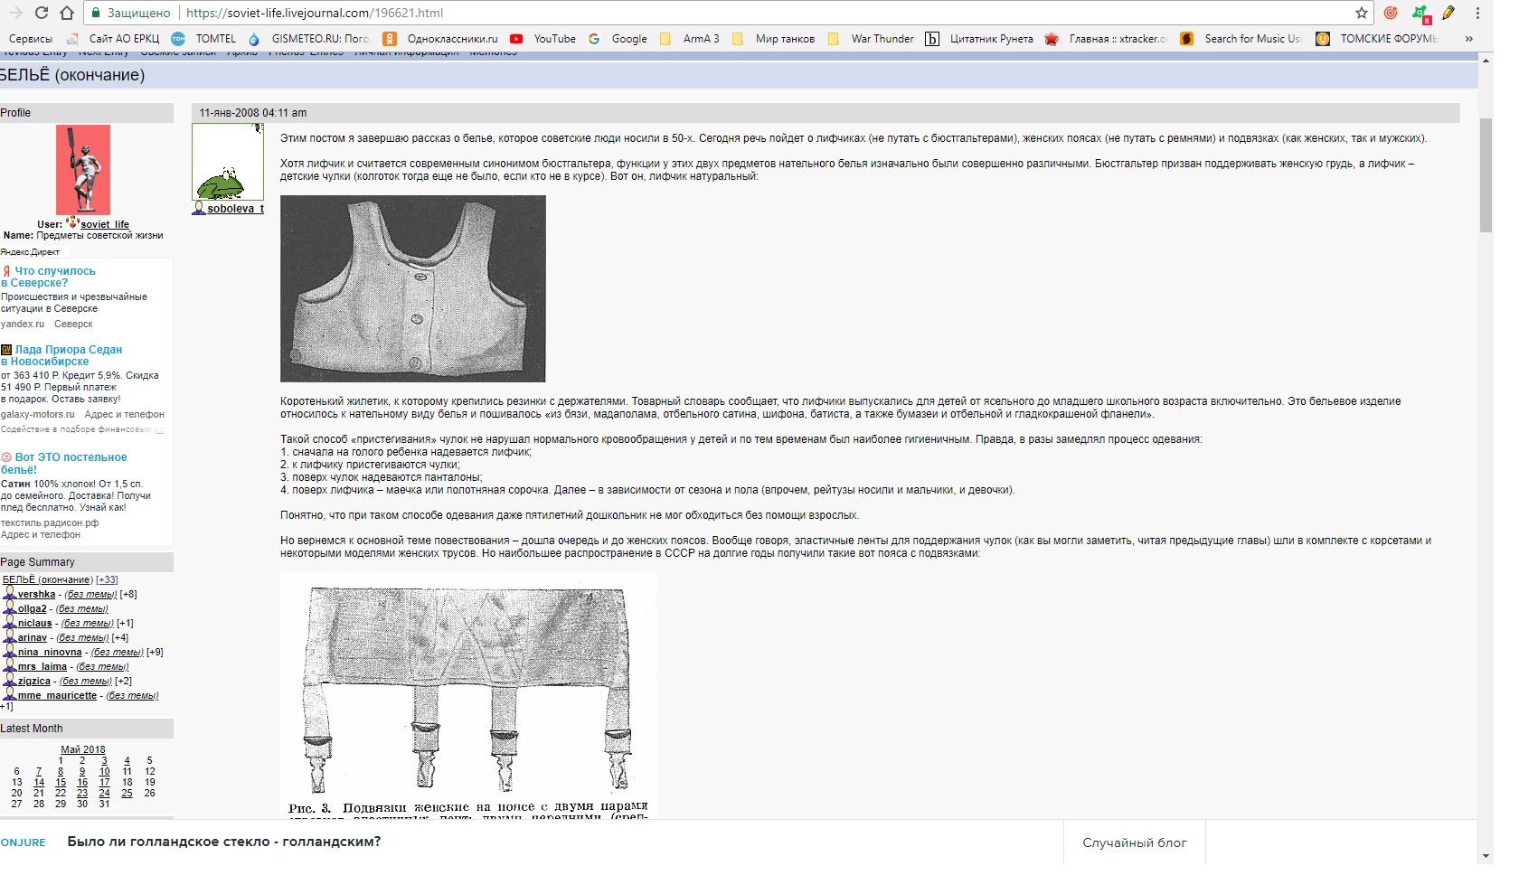Click the lifchik vest photograph
Screen dimensions: 1519x894
[x=412, y=288]
